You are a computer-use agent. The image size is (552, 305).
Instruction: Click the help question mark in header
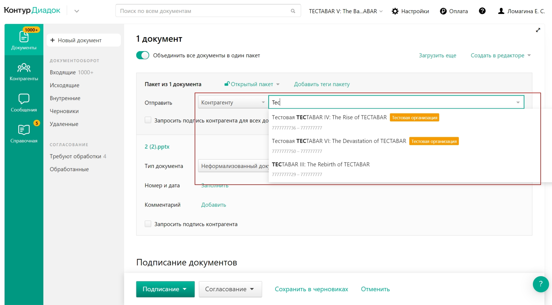(482, 11)
